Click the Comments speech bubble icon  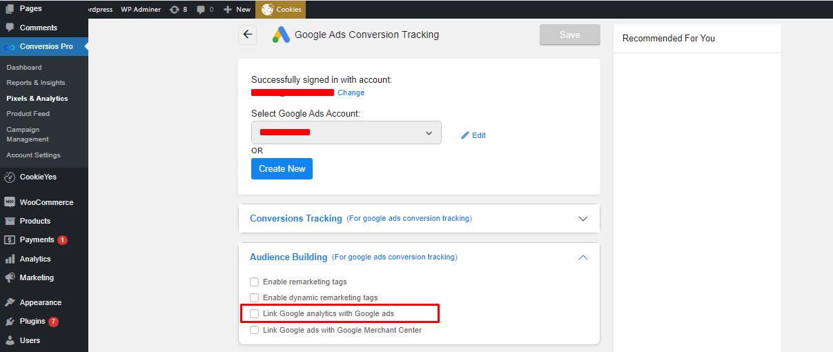[x=10, y=28]
